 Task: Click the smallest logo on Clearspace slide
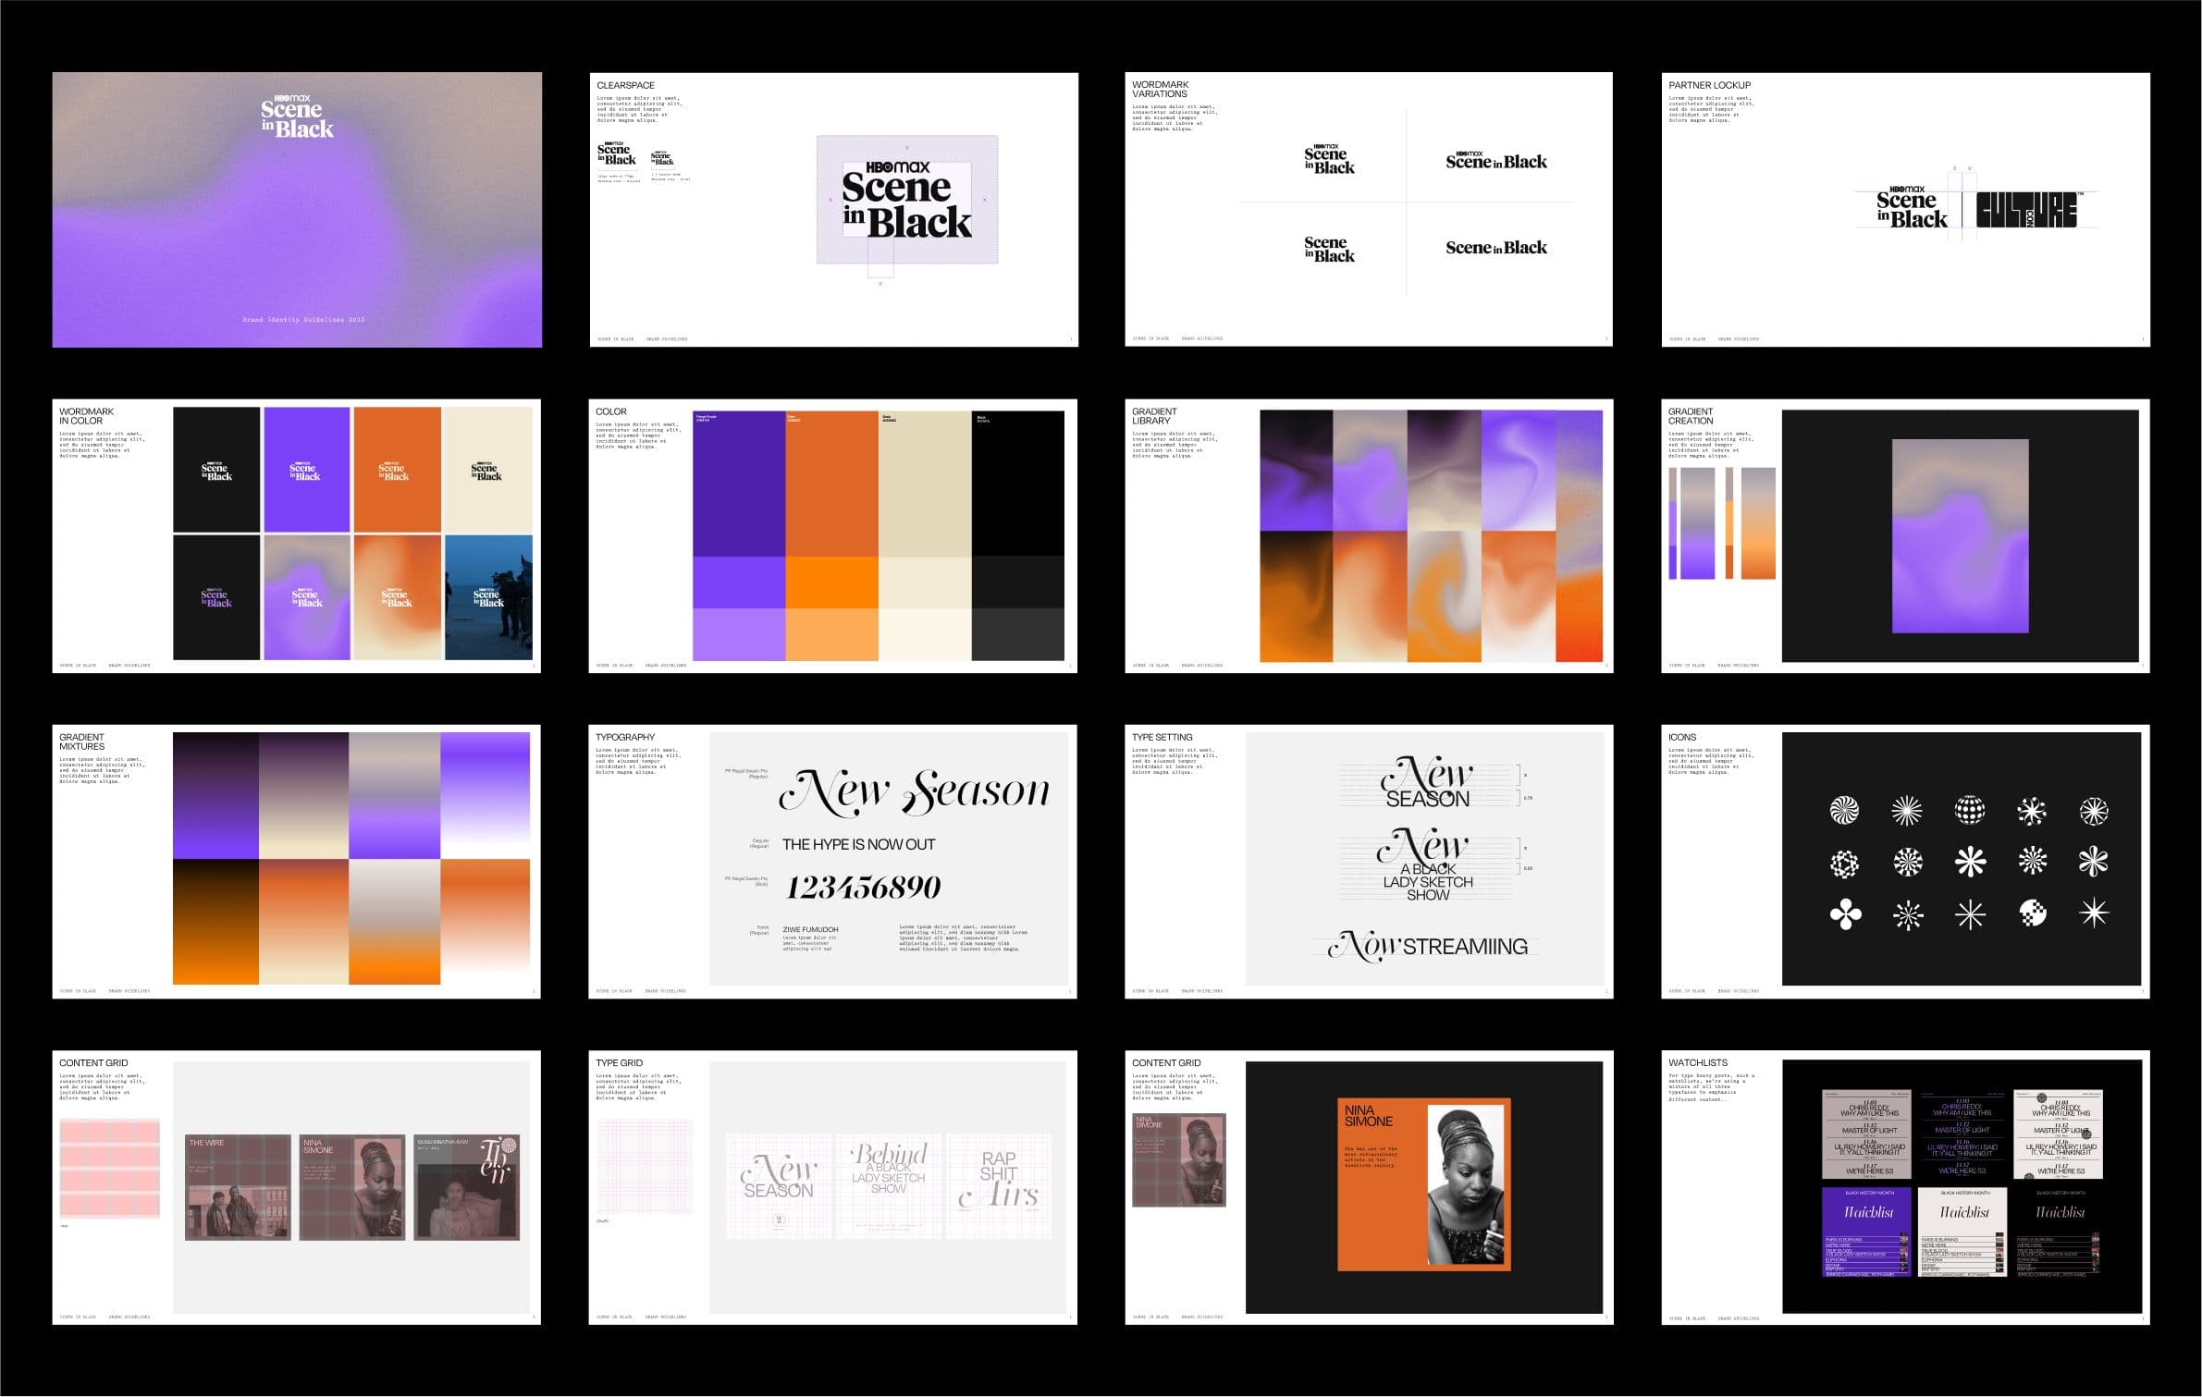[x=662, y=158]
